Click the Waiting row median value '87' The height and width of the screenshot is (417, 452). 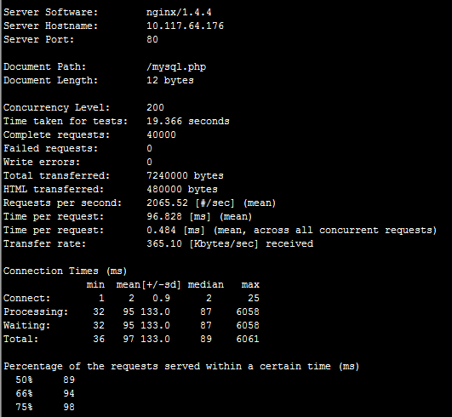coord(206,326)
